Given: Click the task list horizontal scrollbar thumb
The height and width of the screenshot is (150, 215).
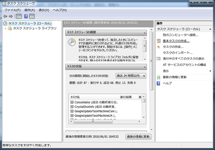Looking at the screenshot, I should click(x=93, y=121).
